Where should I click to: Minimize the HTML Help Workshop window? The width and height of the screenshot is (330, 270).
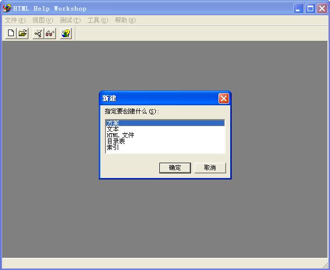[x=298, y=9]
